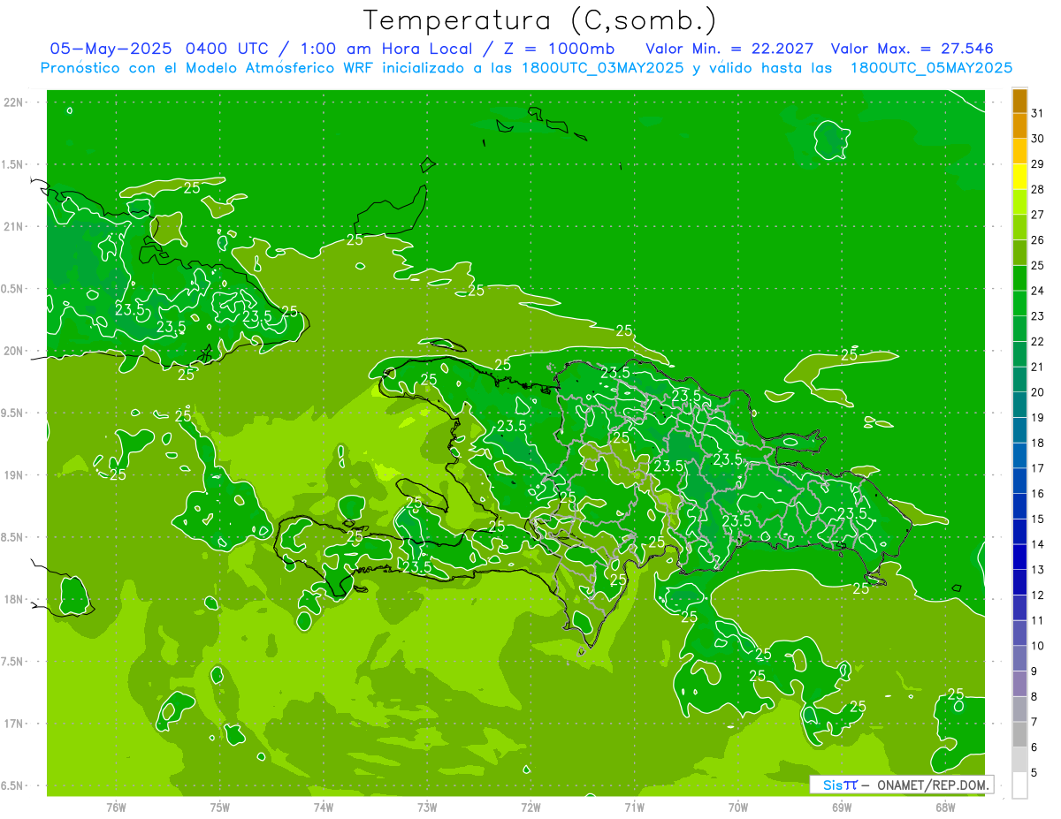The height and width of the screenshot is (819, 1061).
Task: Select the "Z = 1000mb" level text
Action: 559,49
